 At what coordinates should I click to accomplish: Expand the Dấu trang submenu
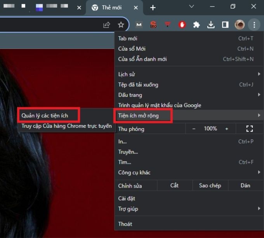(x=189, y=95)
